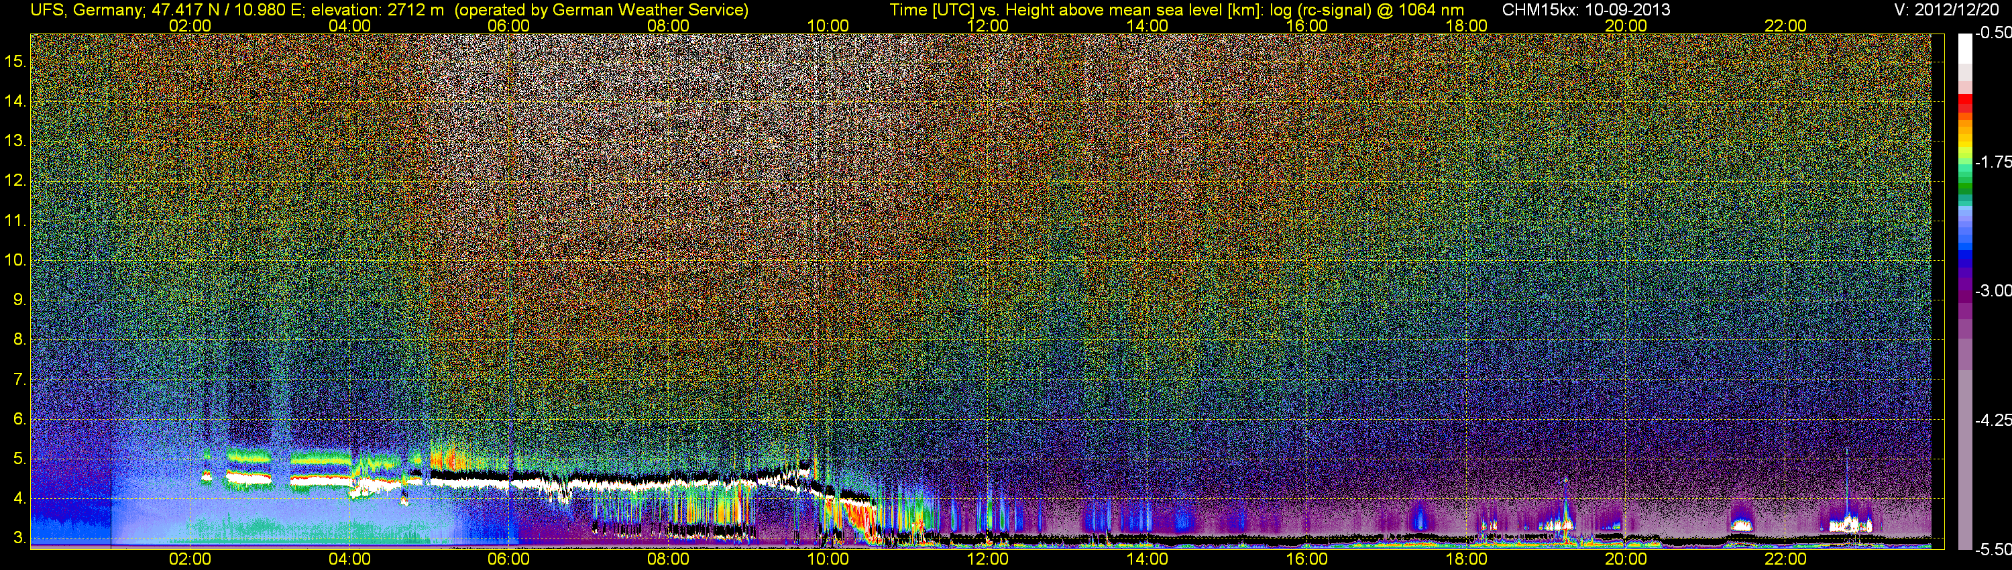This screenshot has height=570, width=2012.
Task: Select the 04:00 label on the top time axis
Action: (x=349, y=25)
